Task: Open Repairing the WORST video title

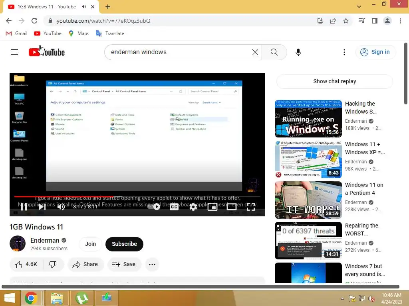Action: tap(361, 229)
